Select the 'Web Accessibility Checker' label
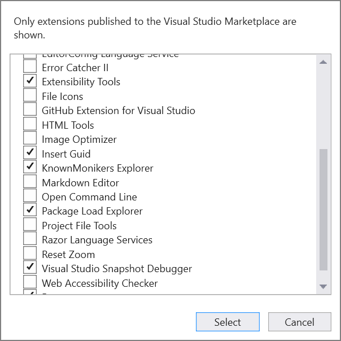 click(100, 283)
